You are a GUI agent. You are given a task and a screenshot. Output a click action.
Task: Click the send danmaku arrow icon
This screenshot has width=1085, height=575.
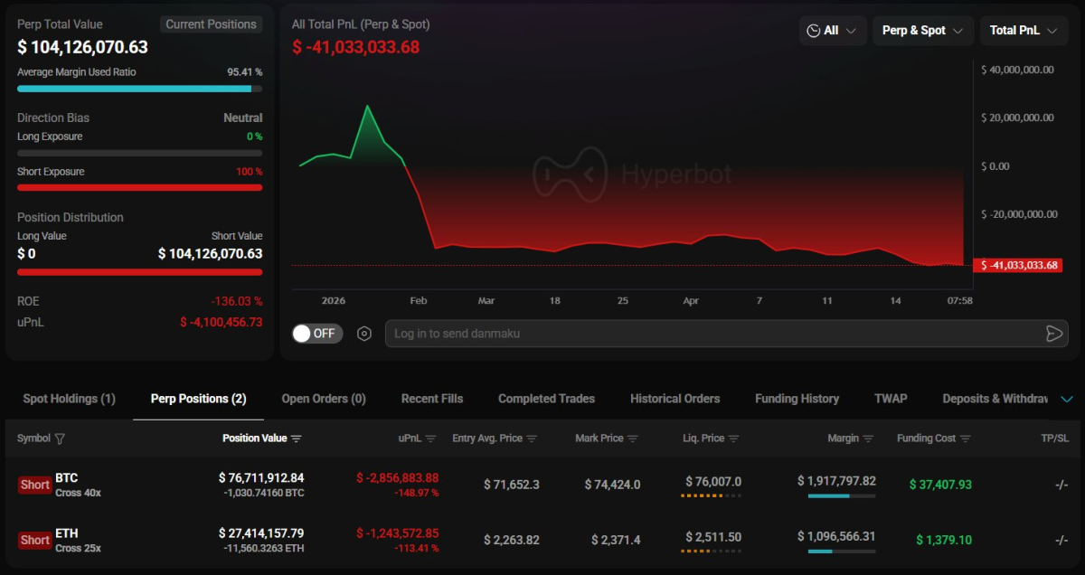[1053, 334]
